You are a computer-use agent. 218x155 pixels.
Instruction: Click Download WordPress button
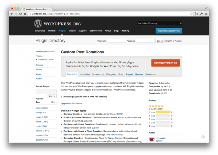[169, 31]
